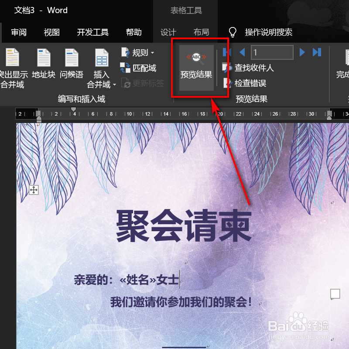Click the line 我们邀请你参加我们的聚会！
Image resolution: width=349 pixels, height=349 pixels.
click(181, 302)
